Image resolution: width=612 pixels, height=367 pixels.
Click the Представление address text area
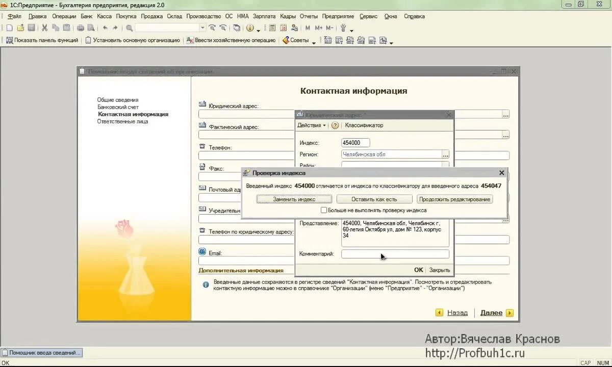click(x=395, y=233)
